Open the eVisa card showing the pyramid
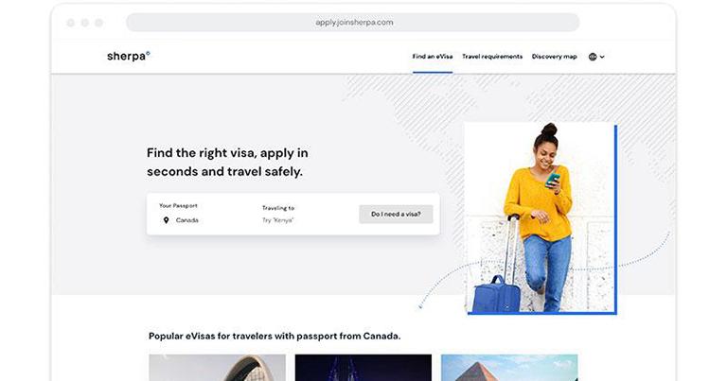 point(509,368)
